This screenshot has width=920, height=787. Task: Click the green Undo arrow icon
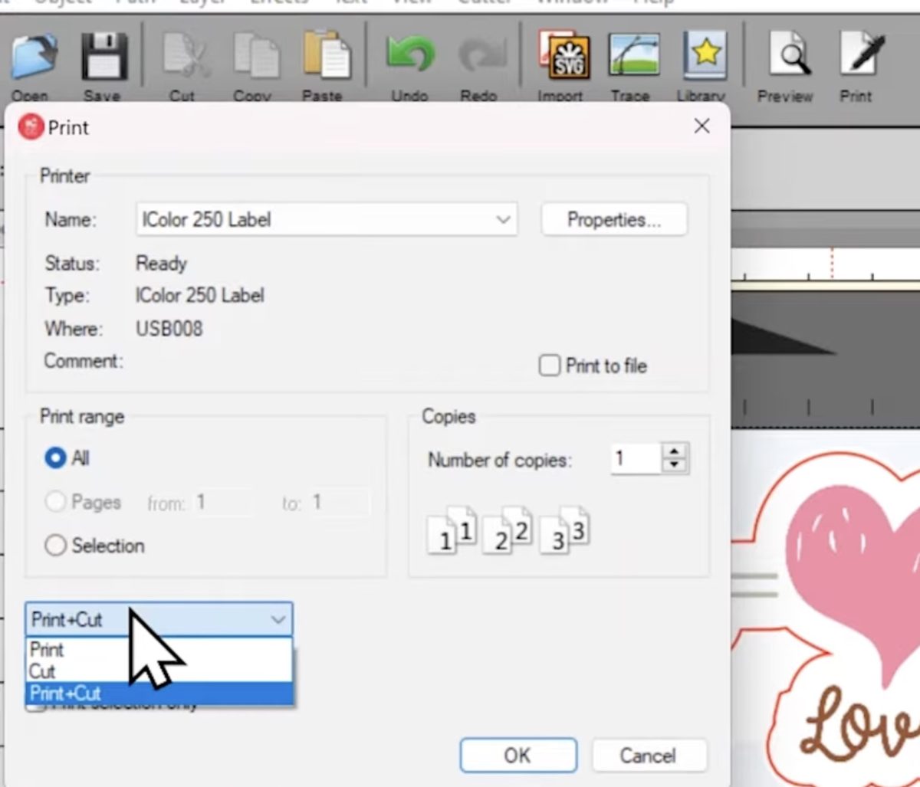[x=411, y=56]
